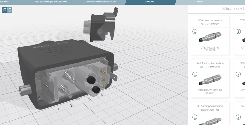Screen dimensions: 245x125
Task: Open info for 150A crimp termination contact
Action: pos(195,31)
